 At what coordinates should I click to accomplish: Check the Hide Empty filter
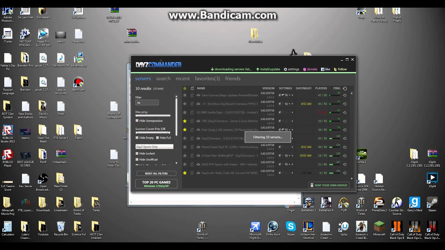(137, 137)
